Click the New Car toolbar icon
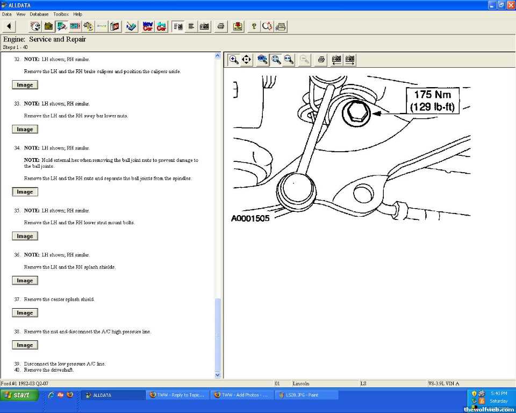This screenshot has width=516, height=413. (148, 26)
